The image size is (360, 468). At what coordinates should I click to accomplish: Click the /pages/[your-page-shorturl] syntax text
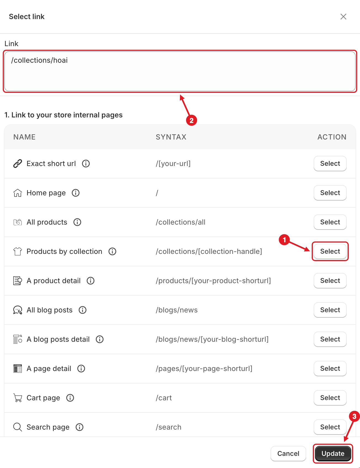(204, 369)
